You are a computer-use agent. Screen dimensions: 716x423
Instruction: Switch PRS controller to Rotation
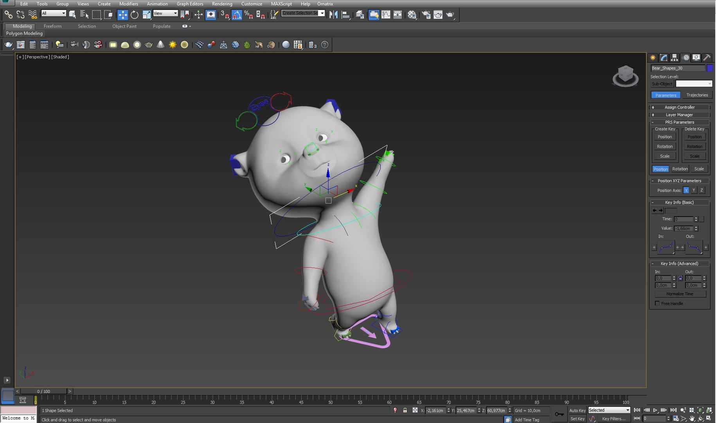tap(680, 169)
